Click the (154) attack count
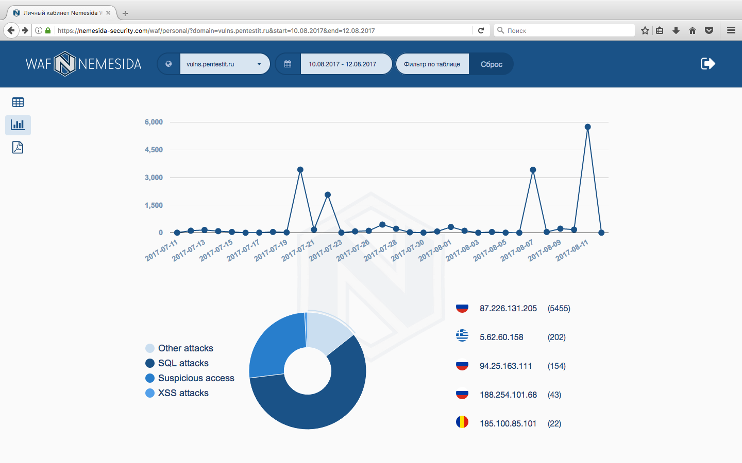Image resolution: width=742 pixels, height=463 pixels. [556, 366]
